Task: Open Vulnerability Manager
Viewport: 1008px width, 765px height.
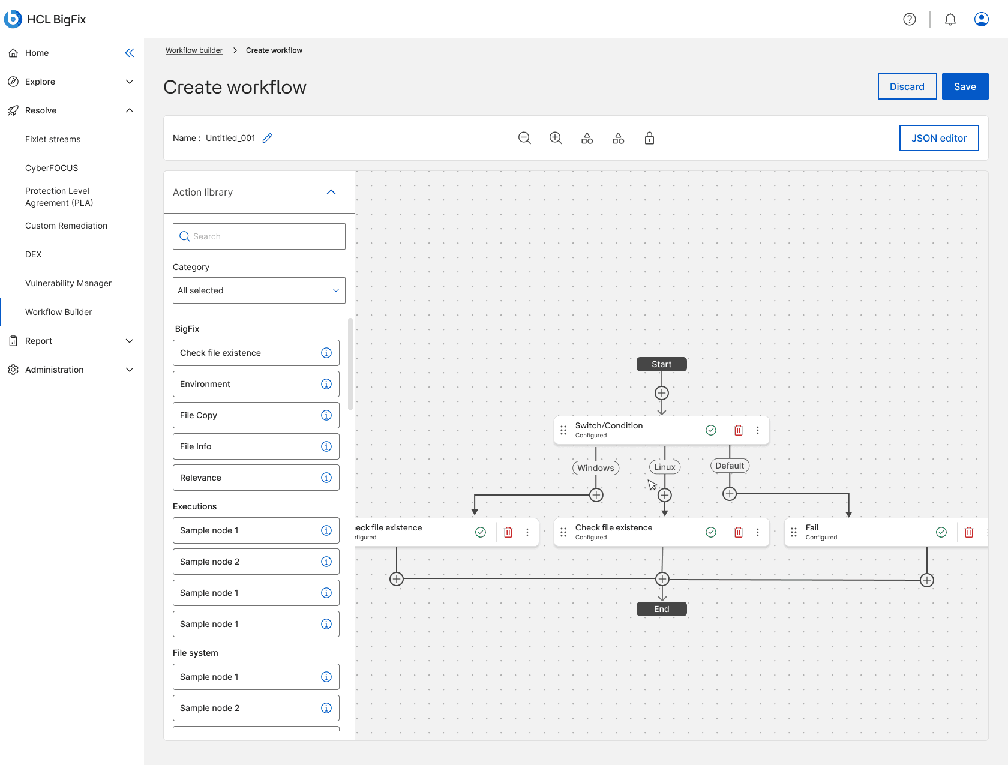Action: [x=68, y=283]
